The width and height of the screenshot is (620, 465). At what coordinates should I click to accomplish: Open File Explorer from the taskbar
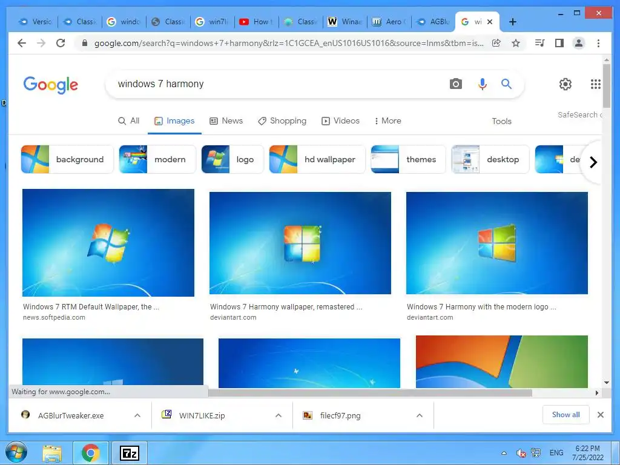click(52, 453)
